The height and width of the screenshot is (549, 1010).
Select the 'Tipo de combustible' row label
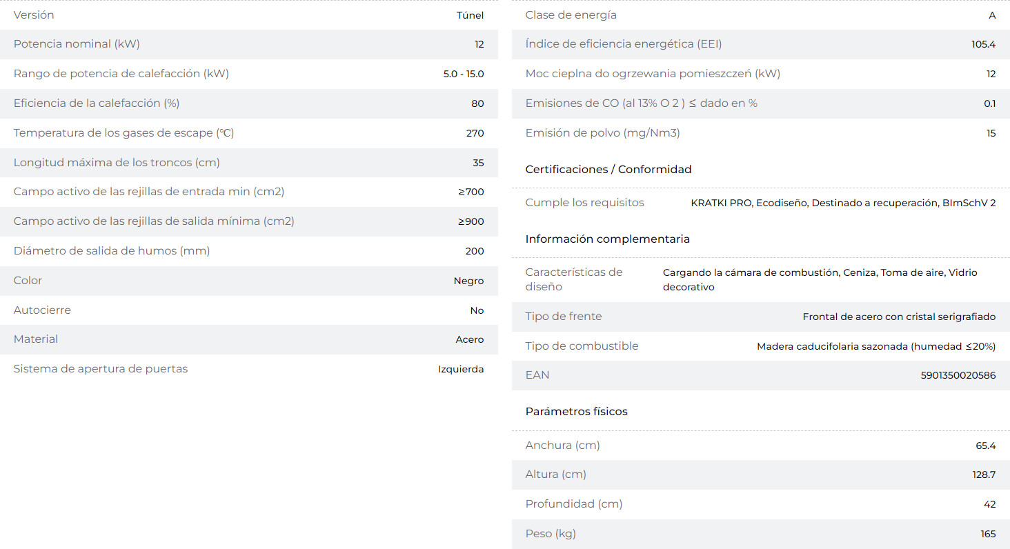tap(582, 346)
